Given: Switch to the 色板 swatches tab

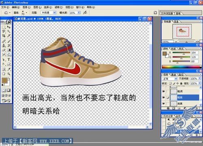Looking at the screenshot, I should click(x=173, y=49).
